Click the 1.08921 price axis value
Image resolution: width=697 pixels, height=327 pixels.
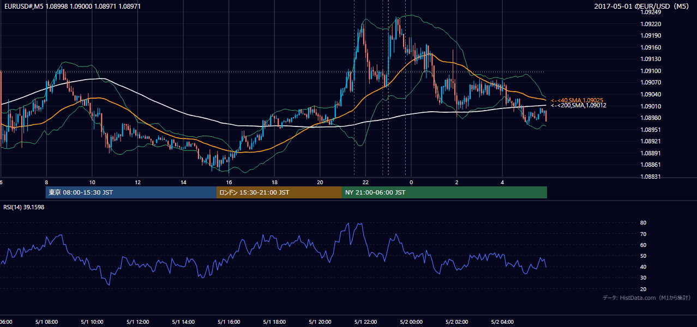pyautogui.click(x=651, y=141)
